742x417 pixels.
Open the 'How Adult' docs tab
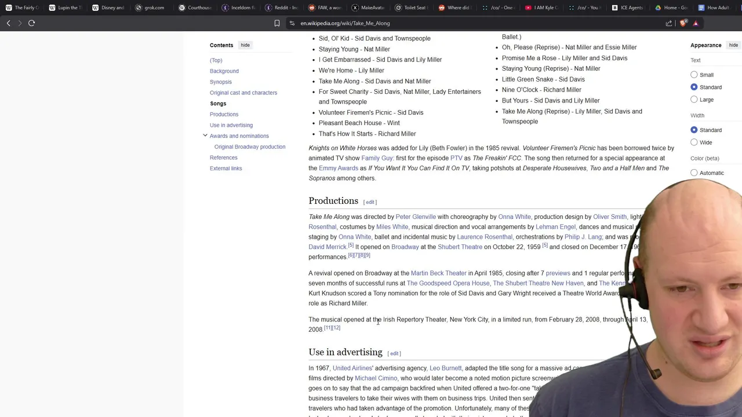pos(714,8)
